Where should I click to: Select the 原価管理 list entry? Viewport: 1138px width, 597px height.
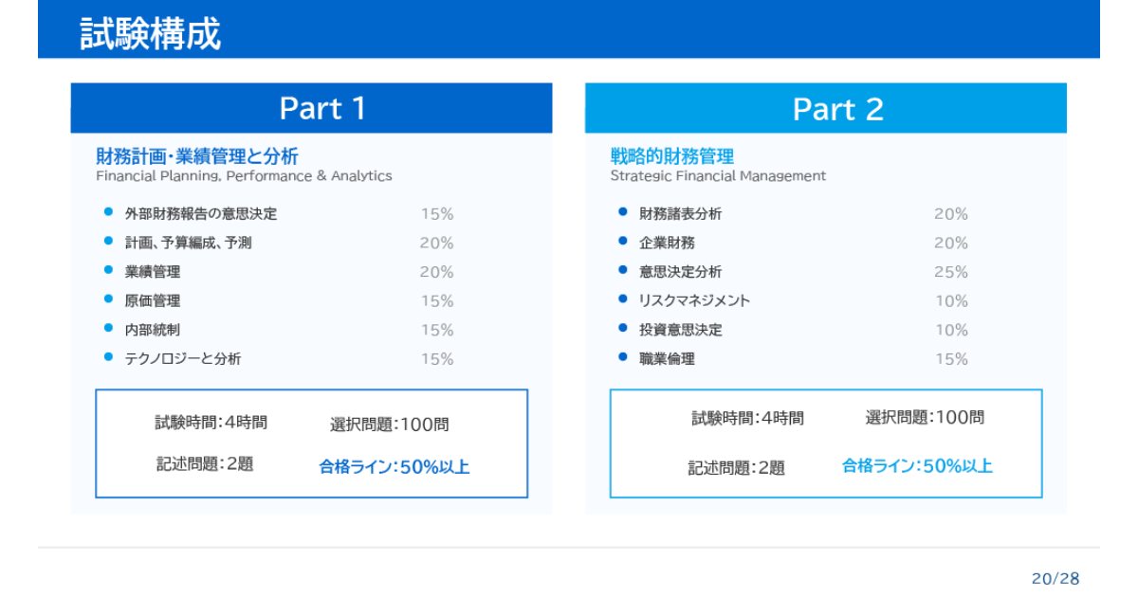(x=153, y=301)
